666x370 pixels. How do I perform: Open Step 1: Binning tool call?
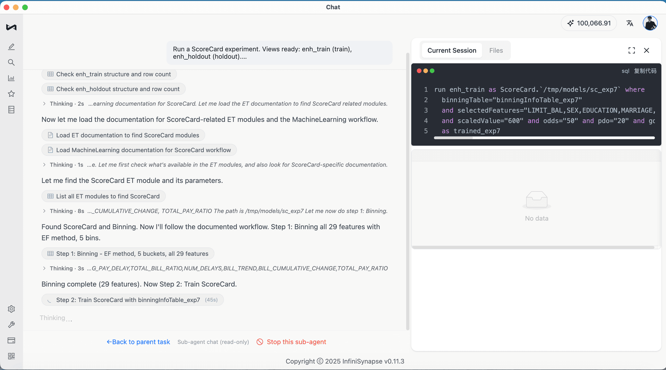coord(128,254)
